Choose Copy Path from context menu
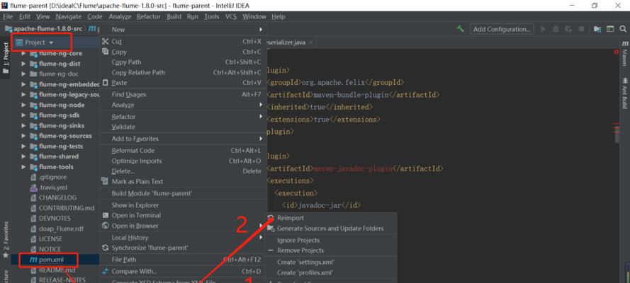Image resolution: width=630 pixels, height=283 pixels. [x=183, y=62]
